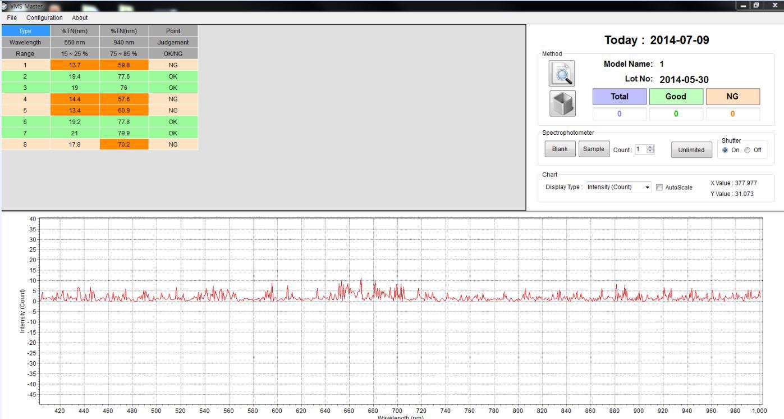Image resolution: width=784 pixels, height=419 pixels.
Task: Select the 79.9 cell in row 7
Action: click(124, 133)
